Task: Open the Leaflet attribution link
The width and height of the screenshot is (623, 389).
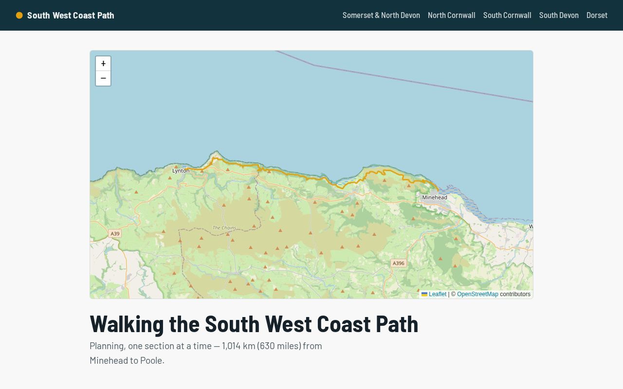Action: click(438, 294)
